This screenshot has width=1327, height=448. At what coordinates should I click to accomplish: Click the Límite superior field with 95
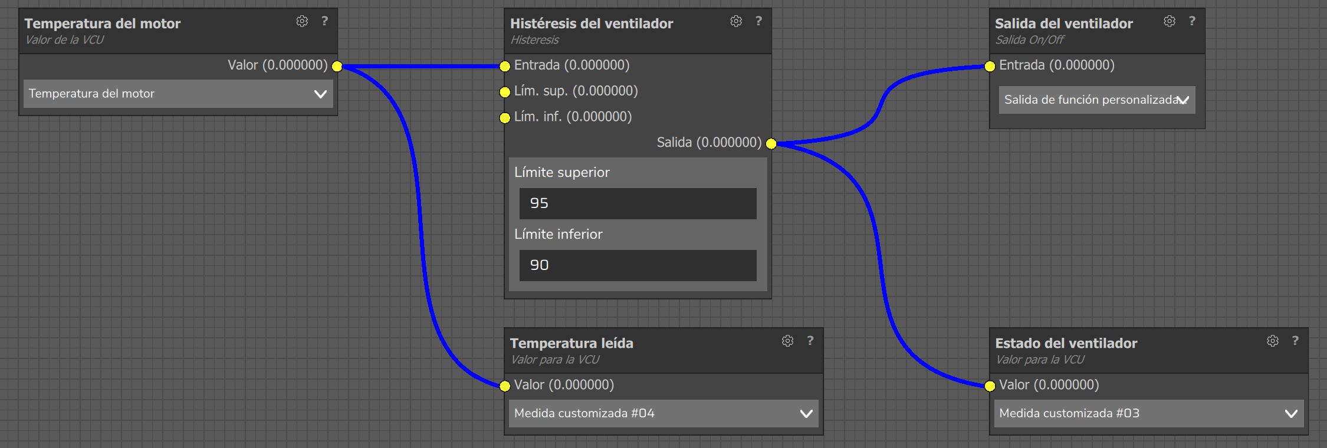638,203
